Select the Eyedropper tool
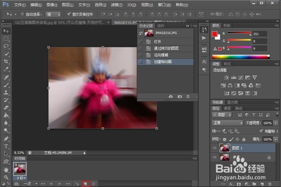 tap(6, 69)
